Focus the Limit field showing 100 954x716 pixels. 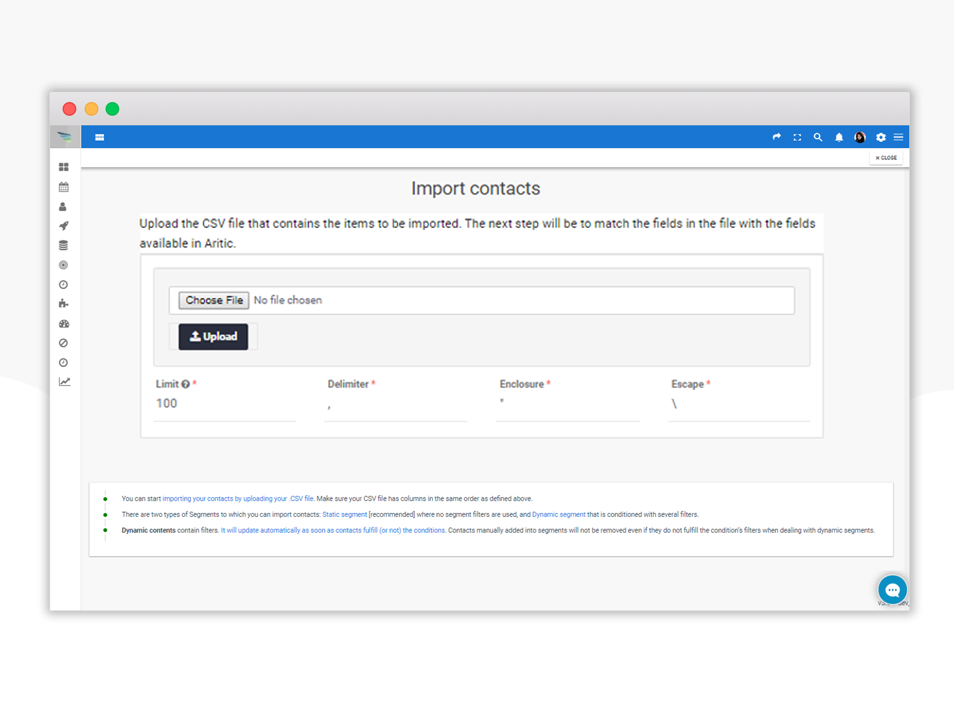(x=224, y=404)
